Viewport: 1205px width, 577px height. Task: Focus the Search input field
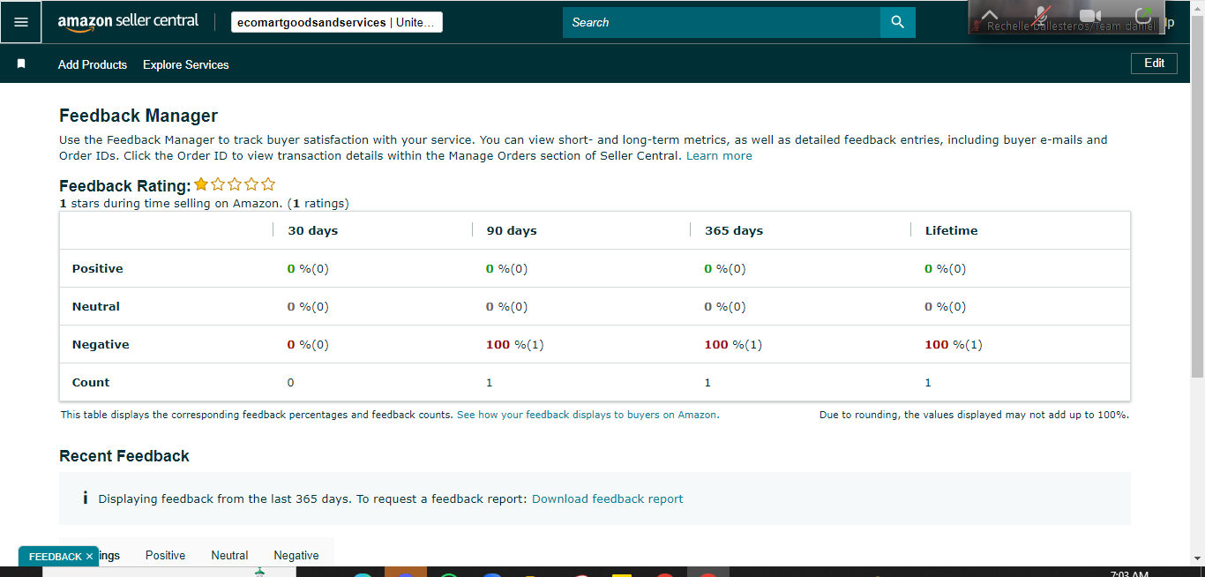pyautogui.click(x=722, y=22)
